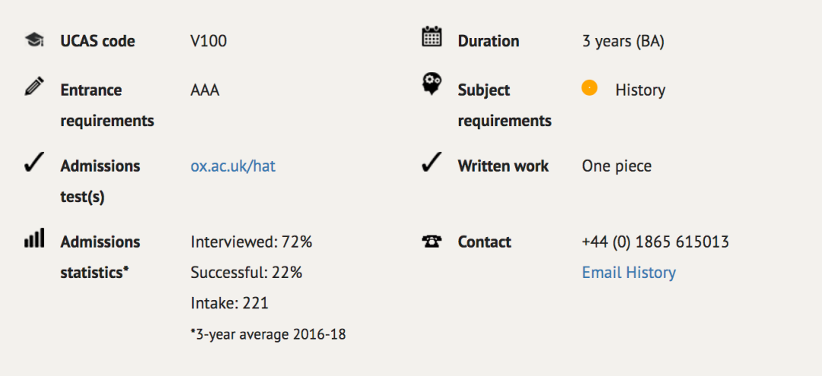The height and width of the screenshot is (376, 822).
Task: Click the pencil icon for Entrance requirements
Action: [x=34, y=86]
